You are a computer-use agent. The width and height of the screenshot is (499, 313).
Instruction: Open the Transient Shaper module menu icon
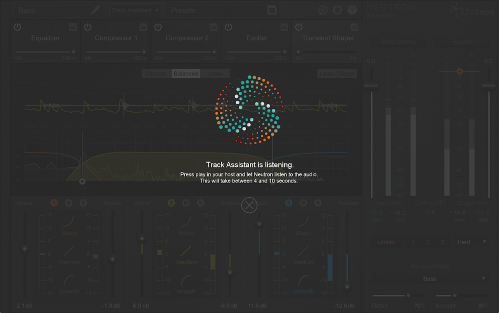tap(354, 27)
